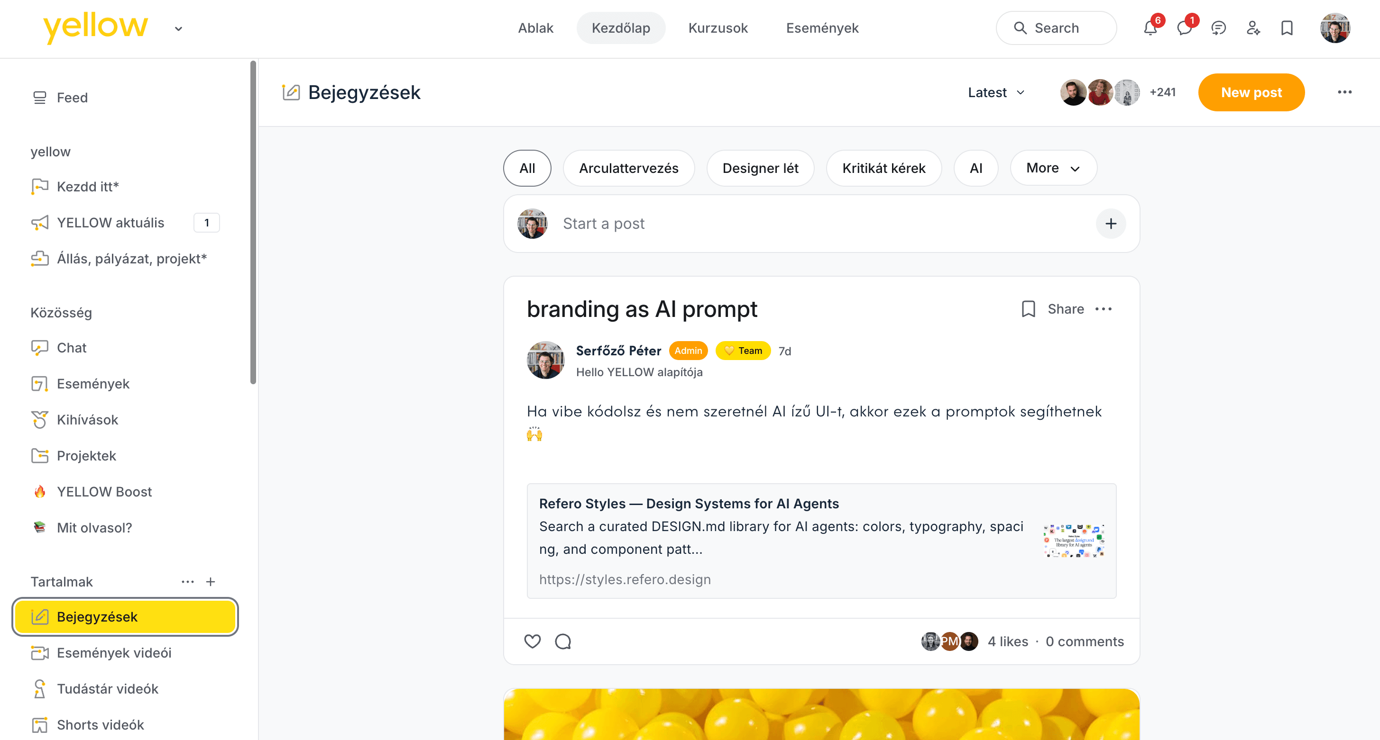The image size is (1380, 740).
Task: Click the Shorts videók icon
Action: click(40, 724)
